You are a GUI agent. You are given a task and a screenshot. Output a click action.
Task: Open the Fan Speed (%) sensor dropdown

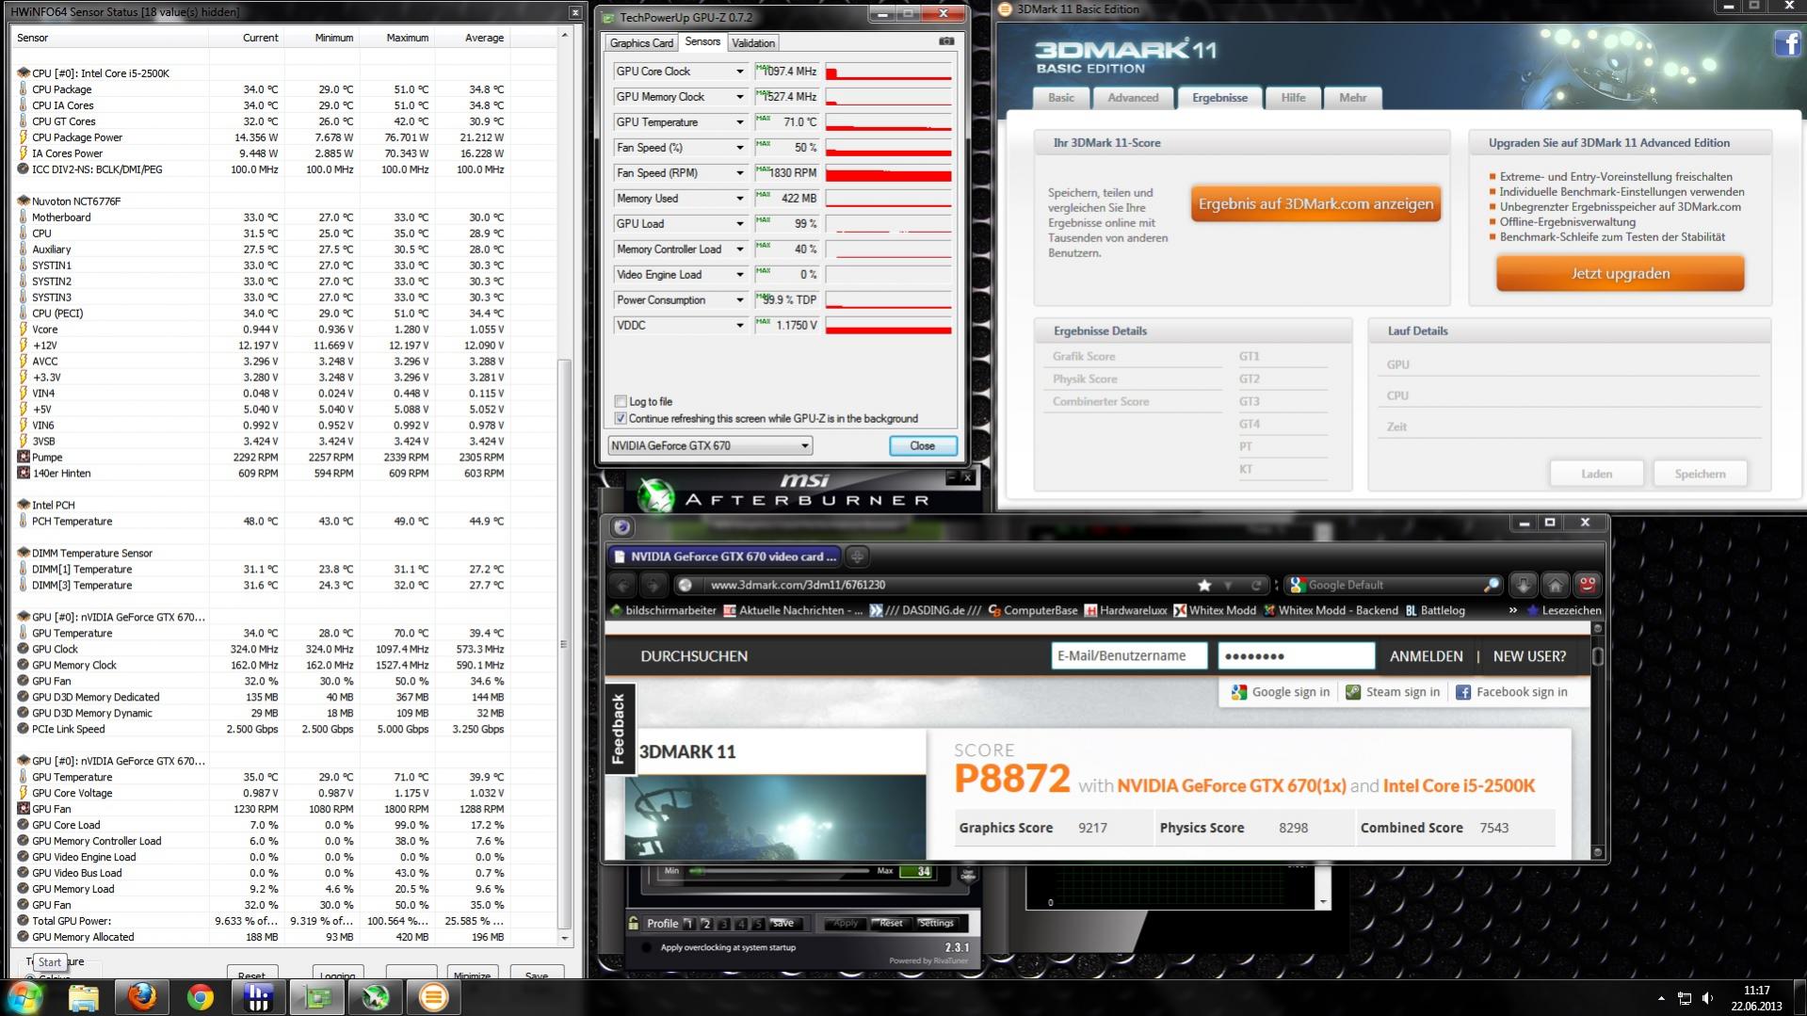739,148
